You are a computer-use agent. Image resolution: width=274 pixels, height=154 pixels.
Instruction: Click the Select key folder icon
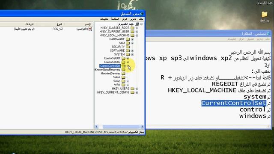coord(123,77)
